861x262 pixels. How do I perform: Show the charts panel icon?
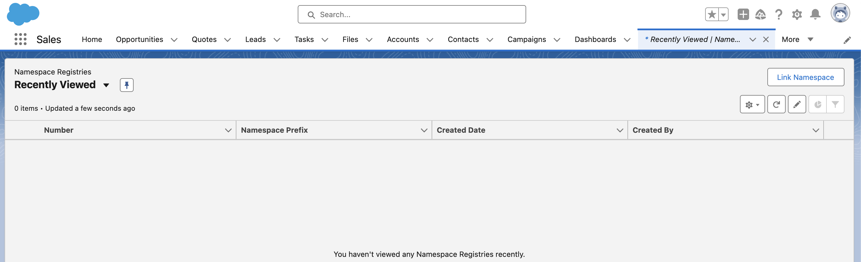point(818,104)
